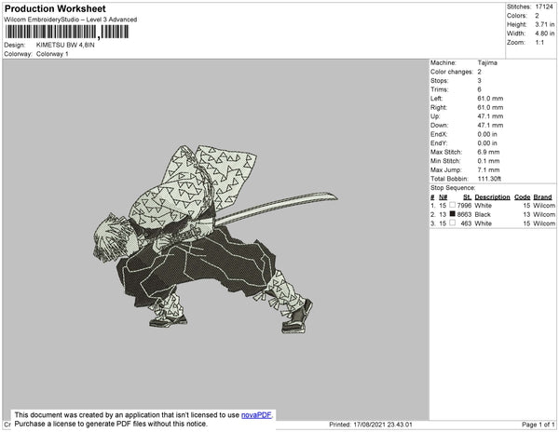
Task: Select stitch count 463 in stop row 3
Action: pyautogui.click(x=466, y=223)
